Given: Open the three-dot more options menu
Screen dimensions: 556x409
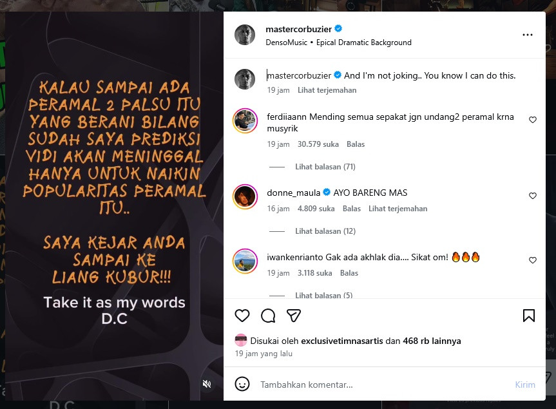Looking at the screenshot, I should point(528,35).
